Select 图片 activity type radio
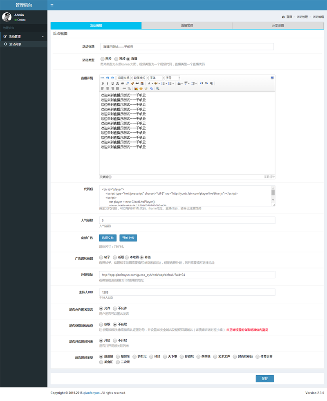The width and height of the screenshot is (327, 401). pos(103,59)
